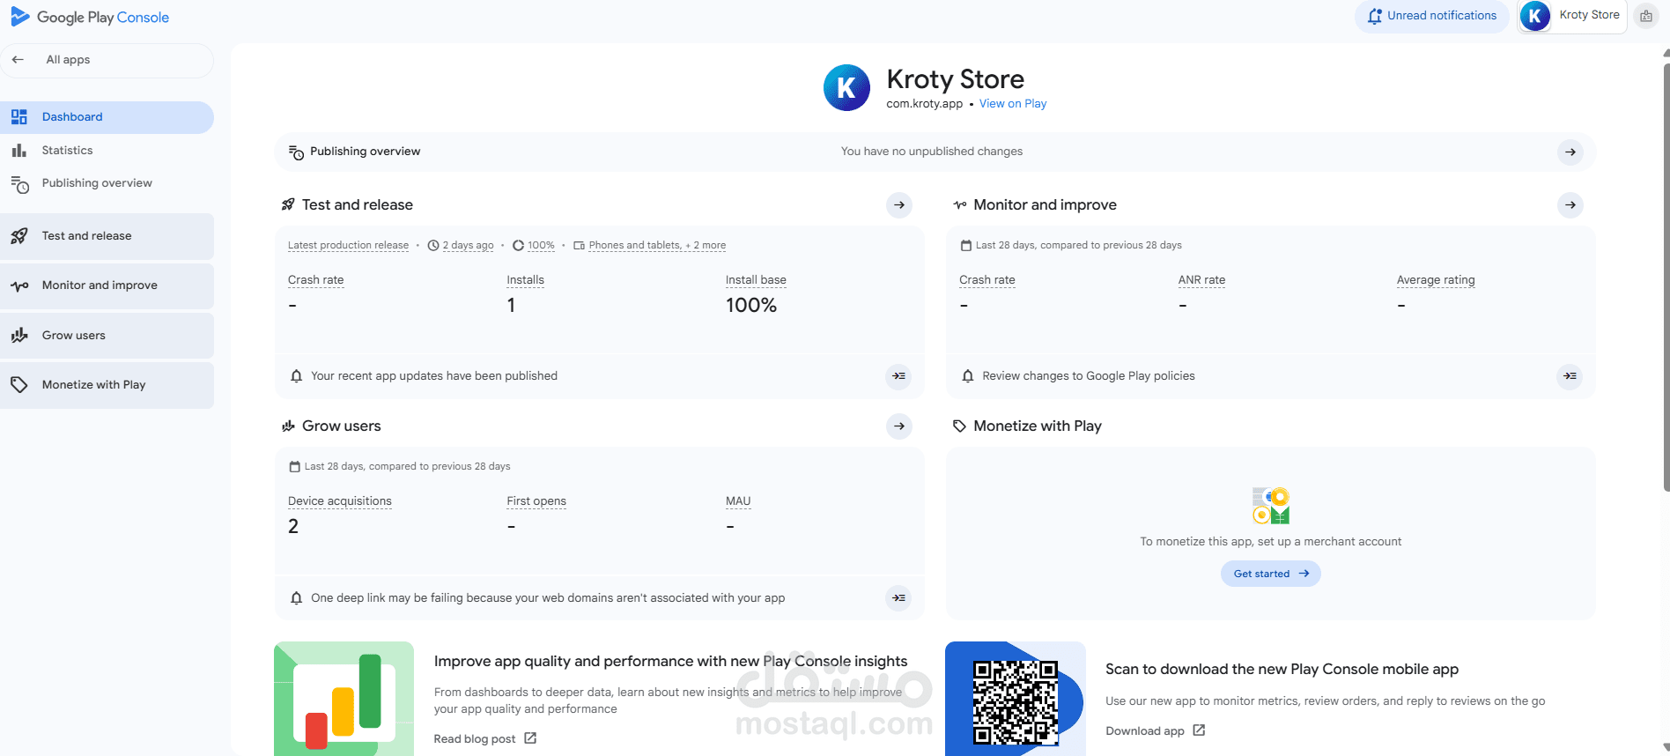This screenshot has width=1670, height=756.
Task: Click the '2 days ago' release time
Action: tap(468, 246)
